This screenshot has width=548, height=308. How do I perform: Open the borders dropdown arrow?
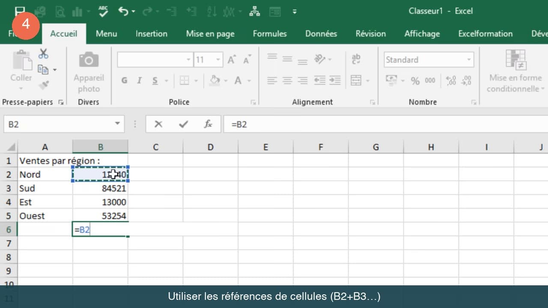[196, 80]
